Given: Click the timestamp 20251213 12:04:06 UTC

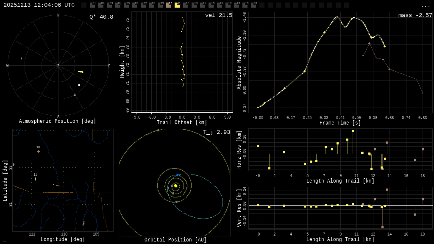Looking at the screenshot, I should pos(39,5).
